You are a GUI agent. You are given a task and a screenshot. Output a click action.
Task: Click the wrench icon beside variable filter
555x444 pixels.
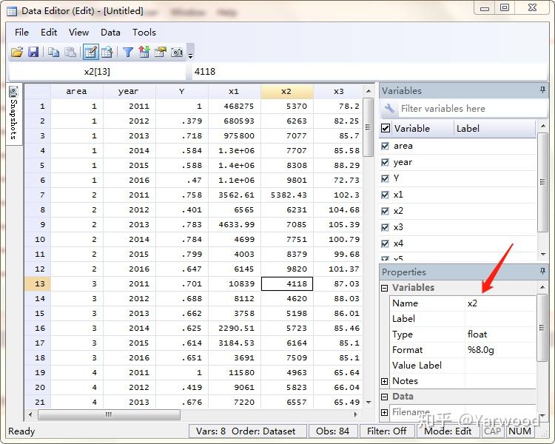[x=390, y=109]
